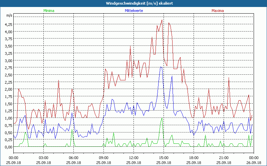Click the 0,00 y-axis value

[x=9, y=147]
